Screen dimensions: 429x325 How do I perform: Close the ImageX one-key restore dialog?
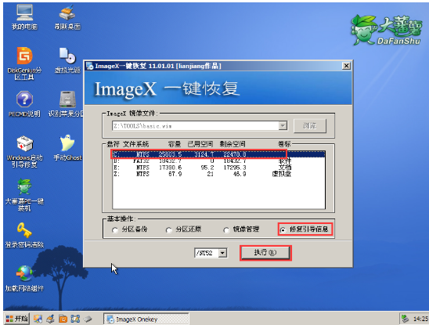(x=346, y=66)
